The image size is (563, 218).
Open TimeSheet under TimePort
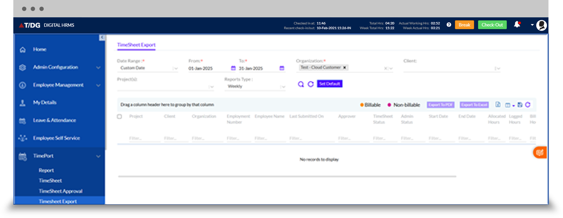click(50, 181)
